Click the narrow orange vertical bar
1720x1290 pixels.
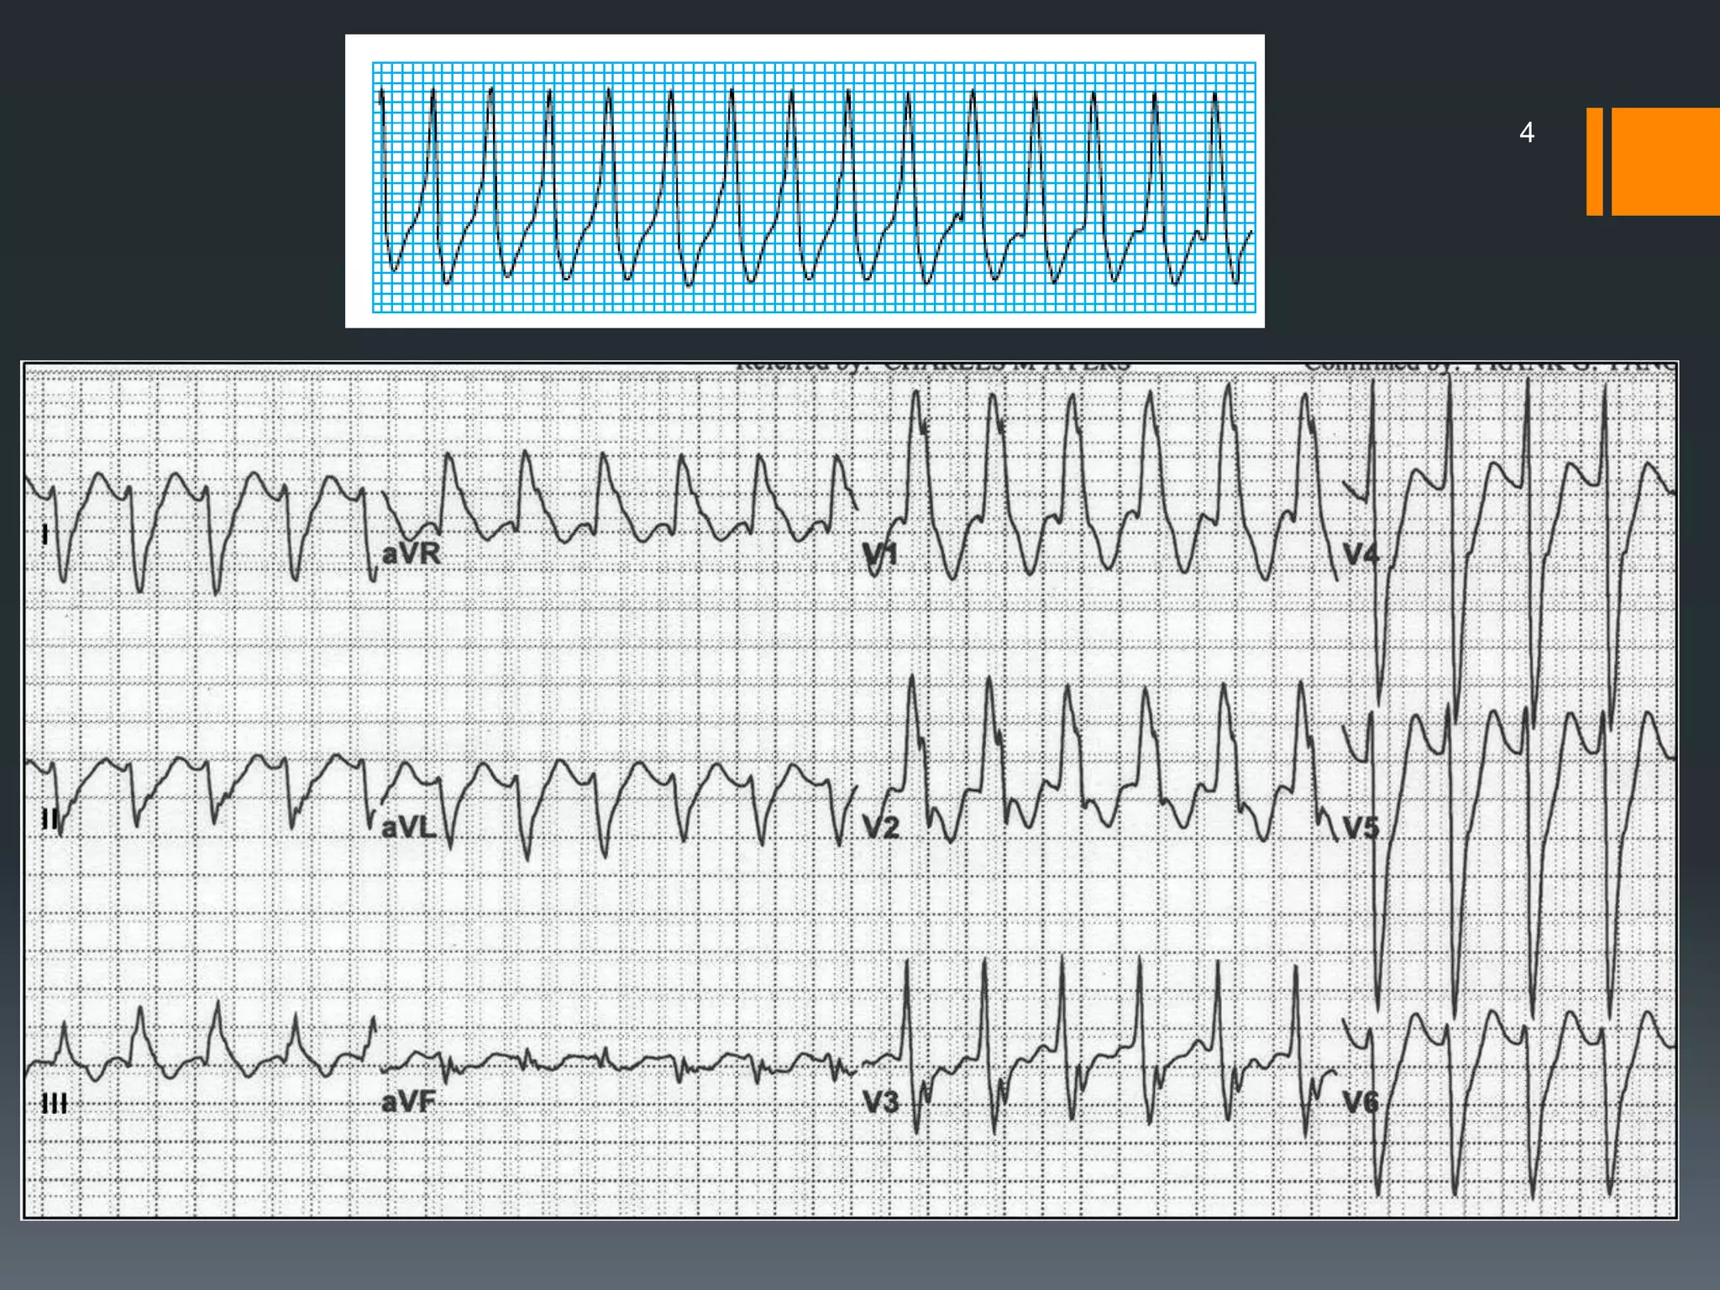point(1594,161)
